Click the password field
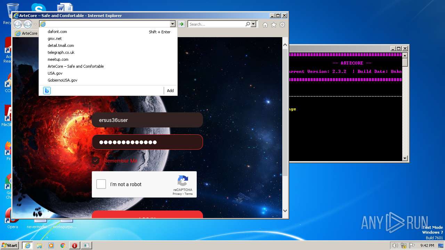This screenshot has width=445, height=250. click(147, 142)
